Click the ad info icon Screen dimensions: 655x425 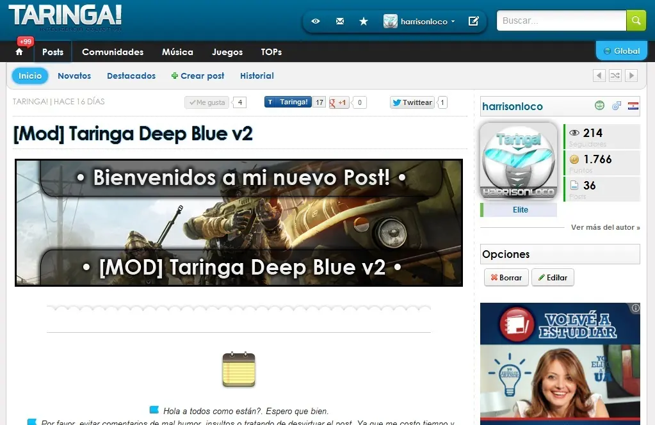pyautogui.click(x=635, y=308)
